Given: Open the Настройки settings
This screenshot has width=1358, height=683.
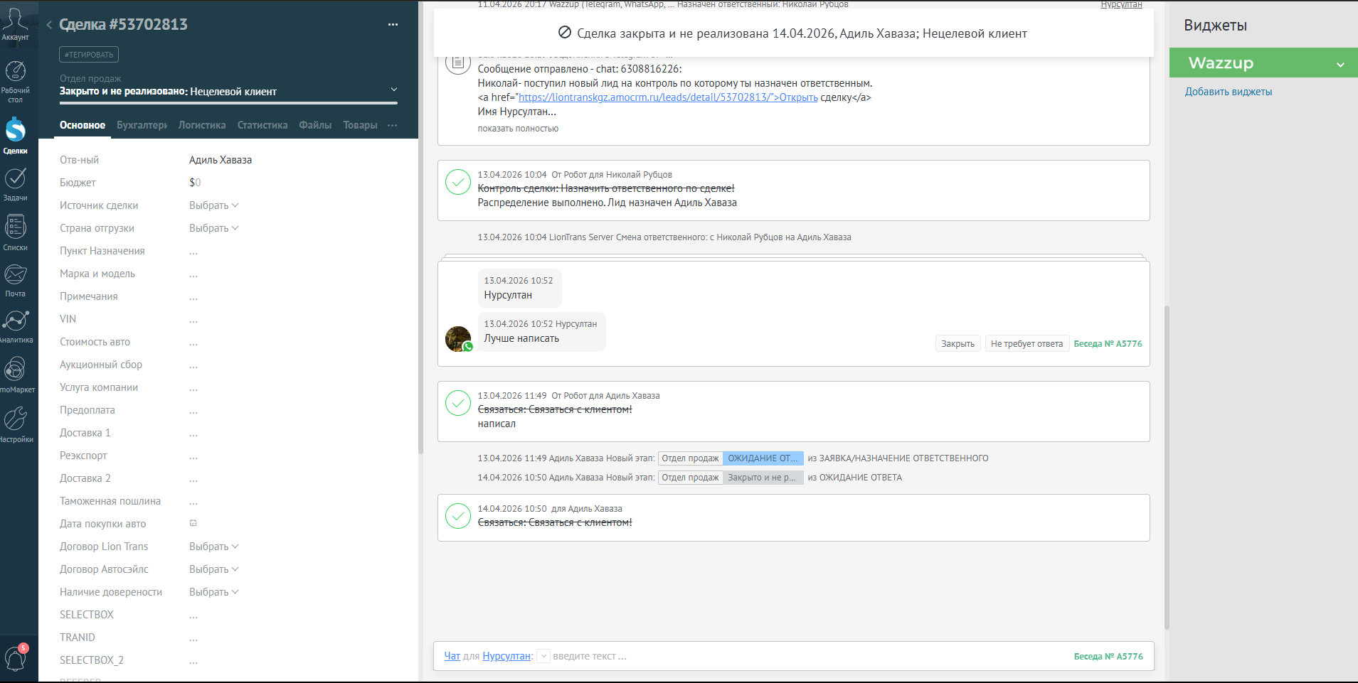Looking at the screenshot, I should [x=15, y=424].
